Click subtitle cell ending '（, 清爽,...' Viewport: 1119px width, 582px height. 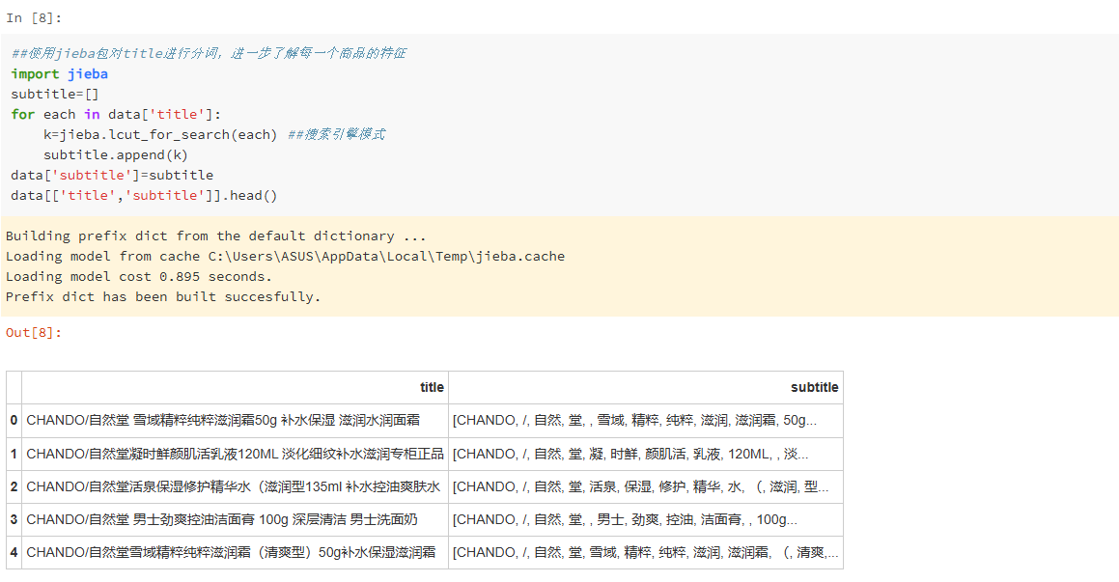[x=646, y=553]
